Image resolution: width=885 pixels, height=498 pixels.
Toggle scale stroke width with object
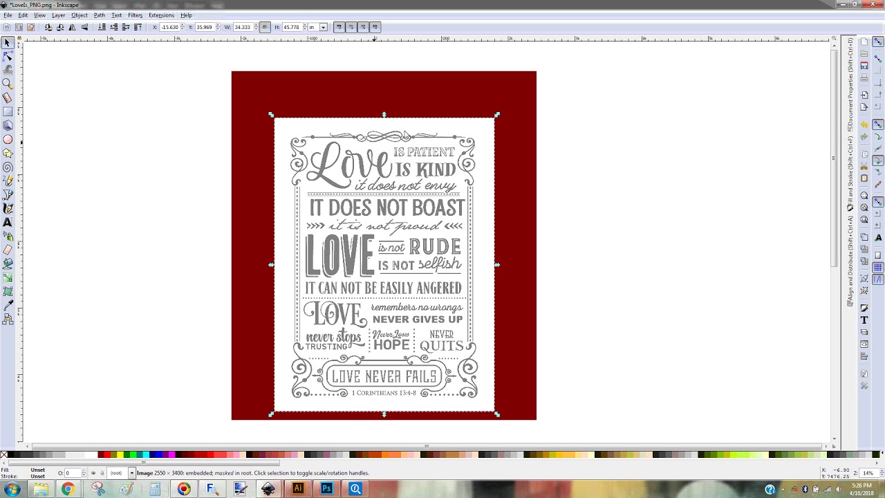click(x=339, y=27)
